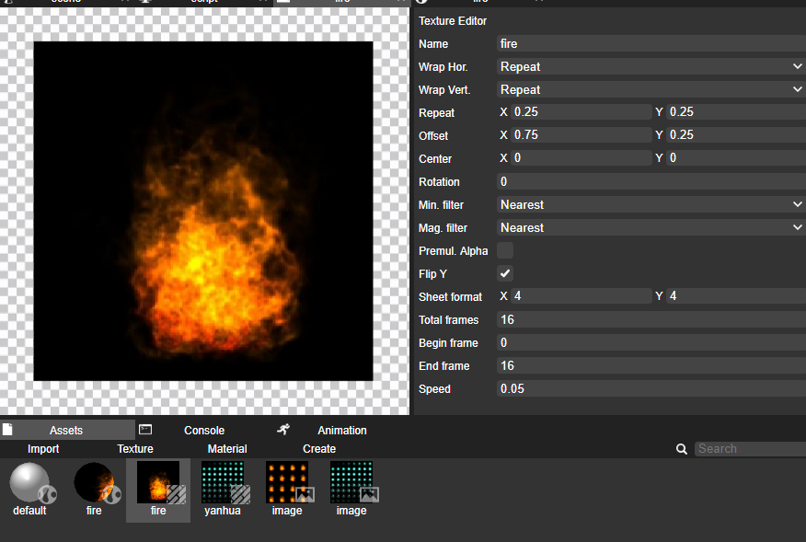Open the Texture menu
This screenshot has width=806, height=542.
(x=135, y=449)
